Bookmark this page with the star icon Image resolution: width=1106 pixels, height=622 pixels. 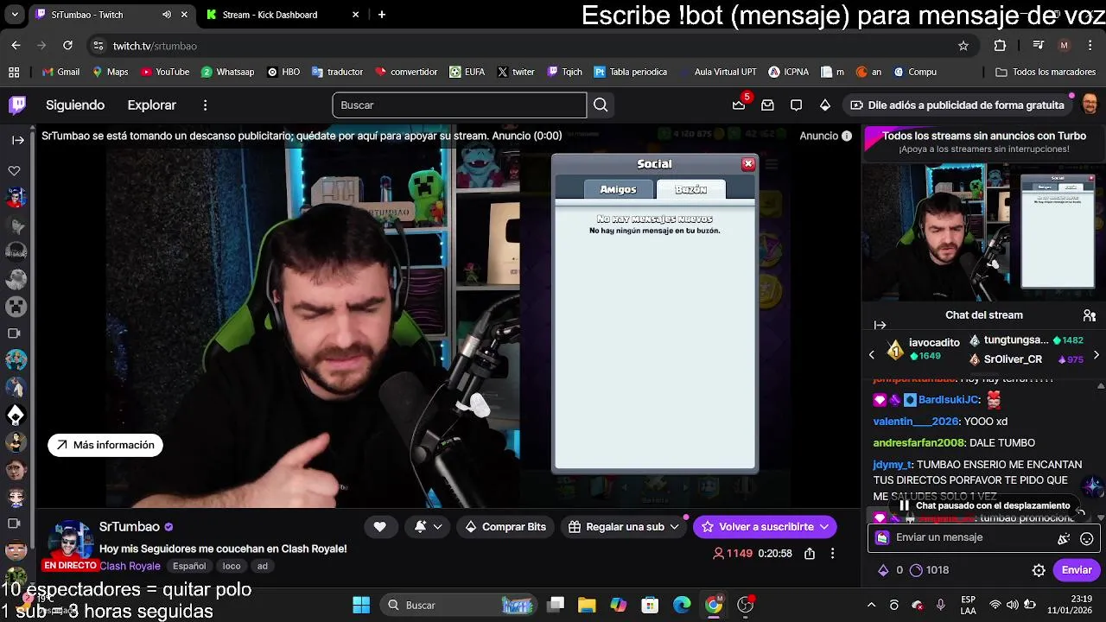point(963,46)
